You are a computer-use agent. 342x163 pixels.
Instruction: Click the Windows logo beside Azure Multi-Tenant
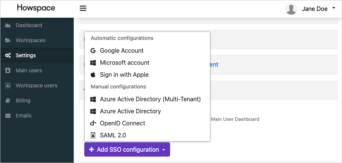[x=93, y=99]
